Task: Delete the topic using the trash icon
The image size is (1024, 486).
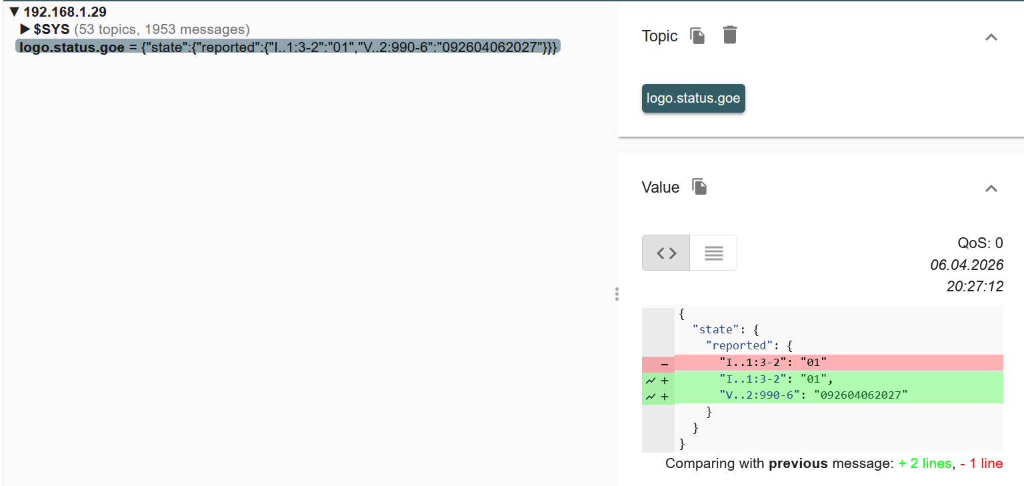Action: 730,35
